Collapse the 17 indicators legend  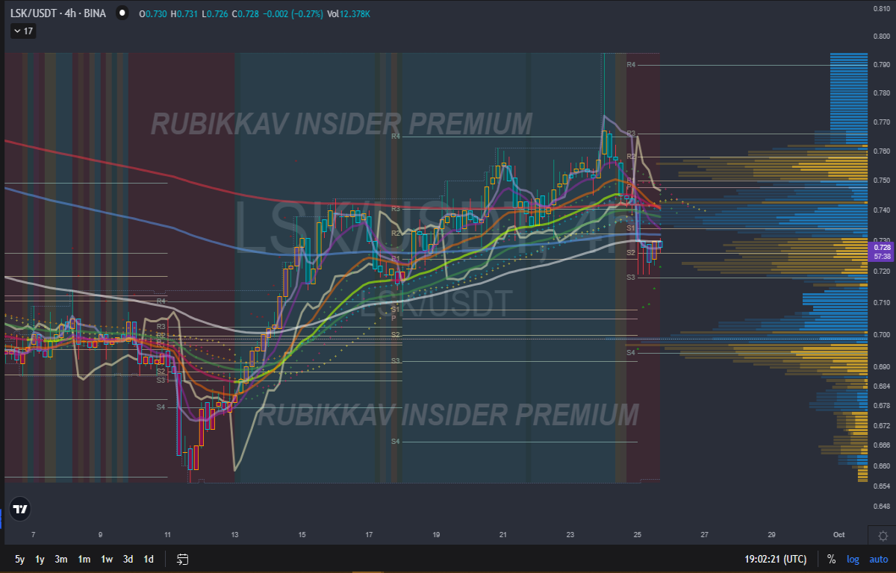23,31
